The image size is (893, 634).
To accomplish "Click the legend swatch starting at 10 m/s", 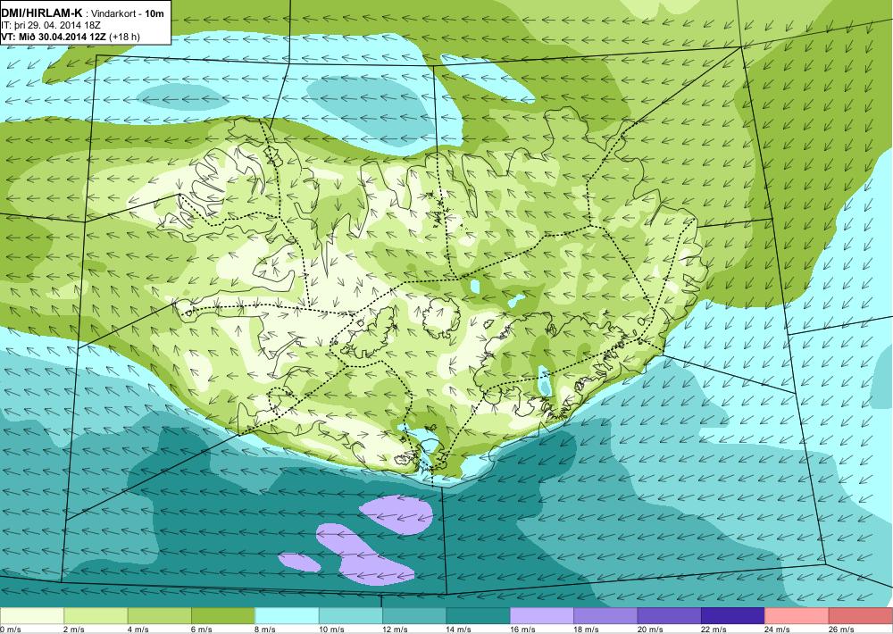I will tap(351, 616).
